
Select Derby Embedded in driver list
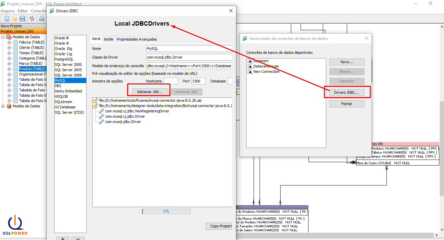pyautogui.click(x=70, y=91)
